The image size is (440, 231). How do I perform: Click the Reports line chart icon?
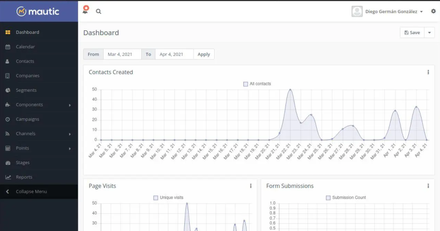click(8, 177)
